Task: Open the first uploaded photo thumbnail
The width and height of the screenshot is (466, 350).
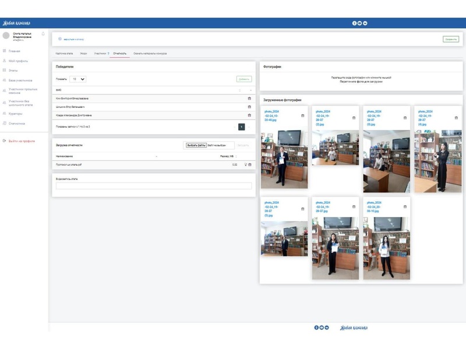Action: coord(284,159)
